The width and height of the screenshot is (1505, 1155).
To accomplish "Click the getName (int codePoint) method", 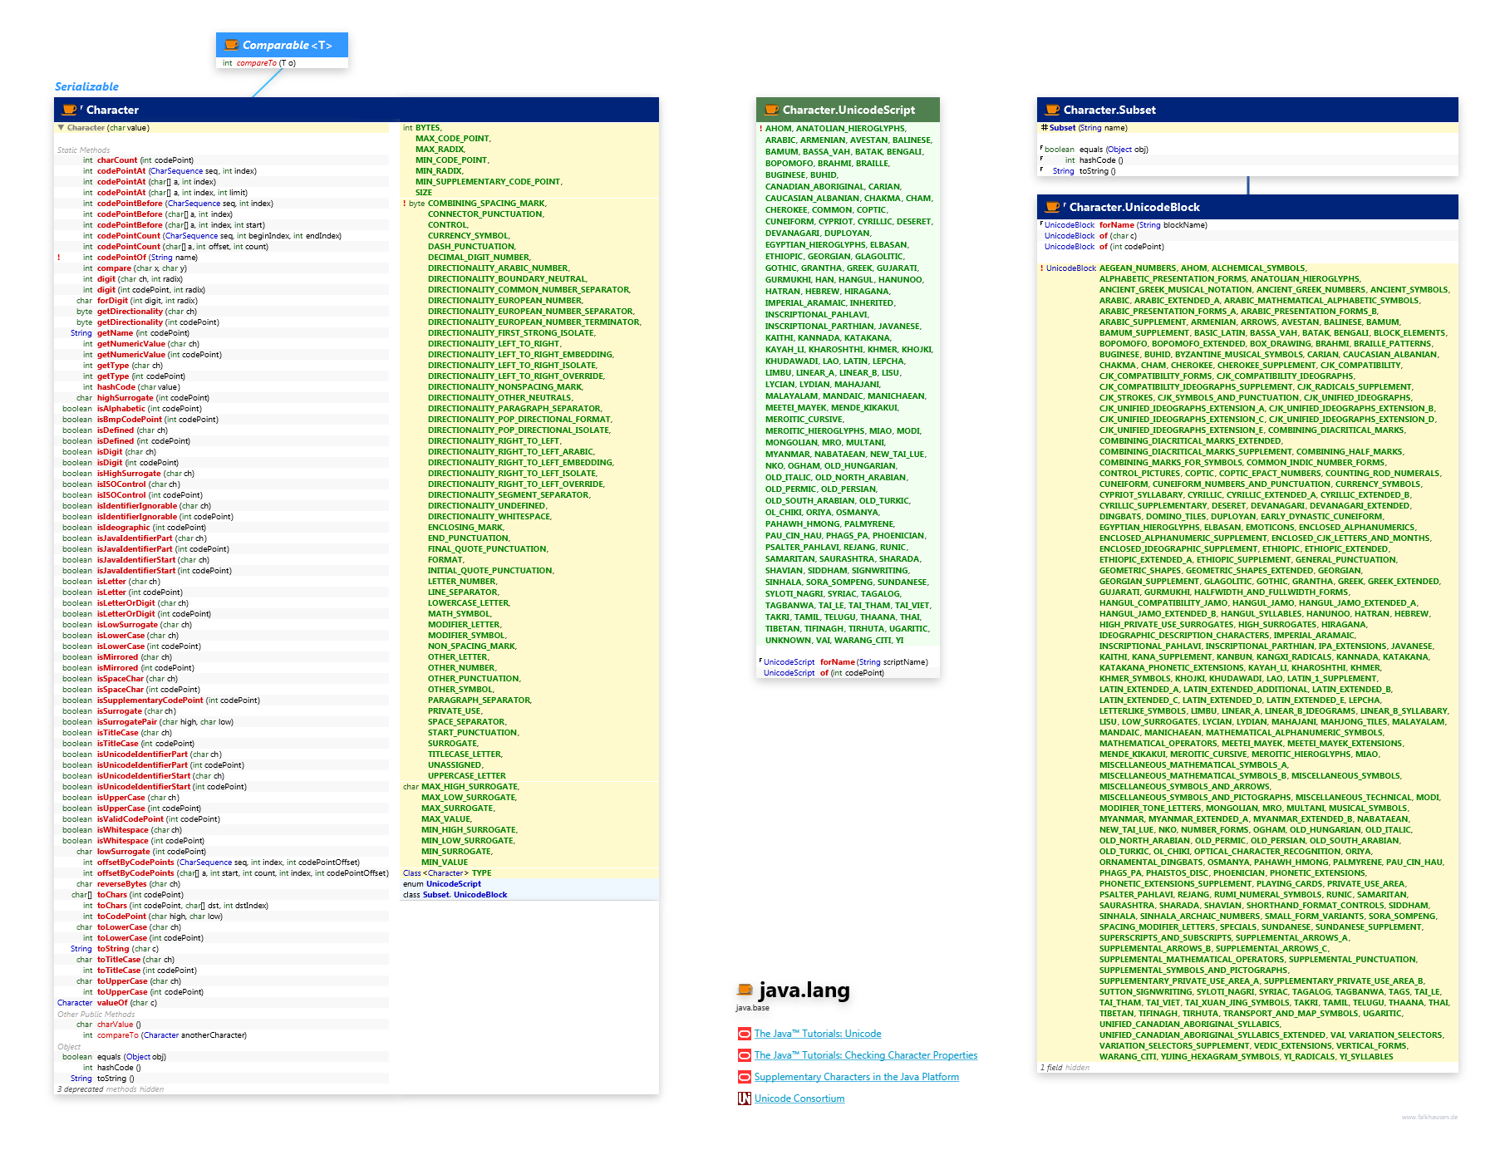I will tap(143, 333).
